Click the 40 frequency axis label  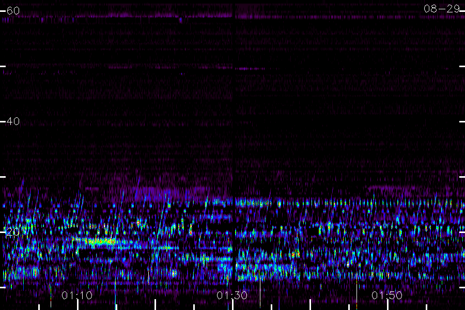coord(13,121)
